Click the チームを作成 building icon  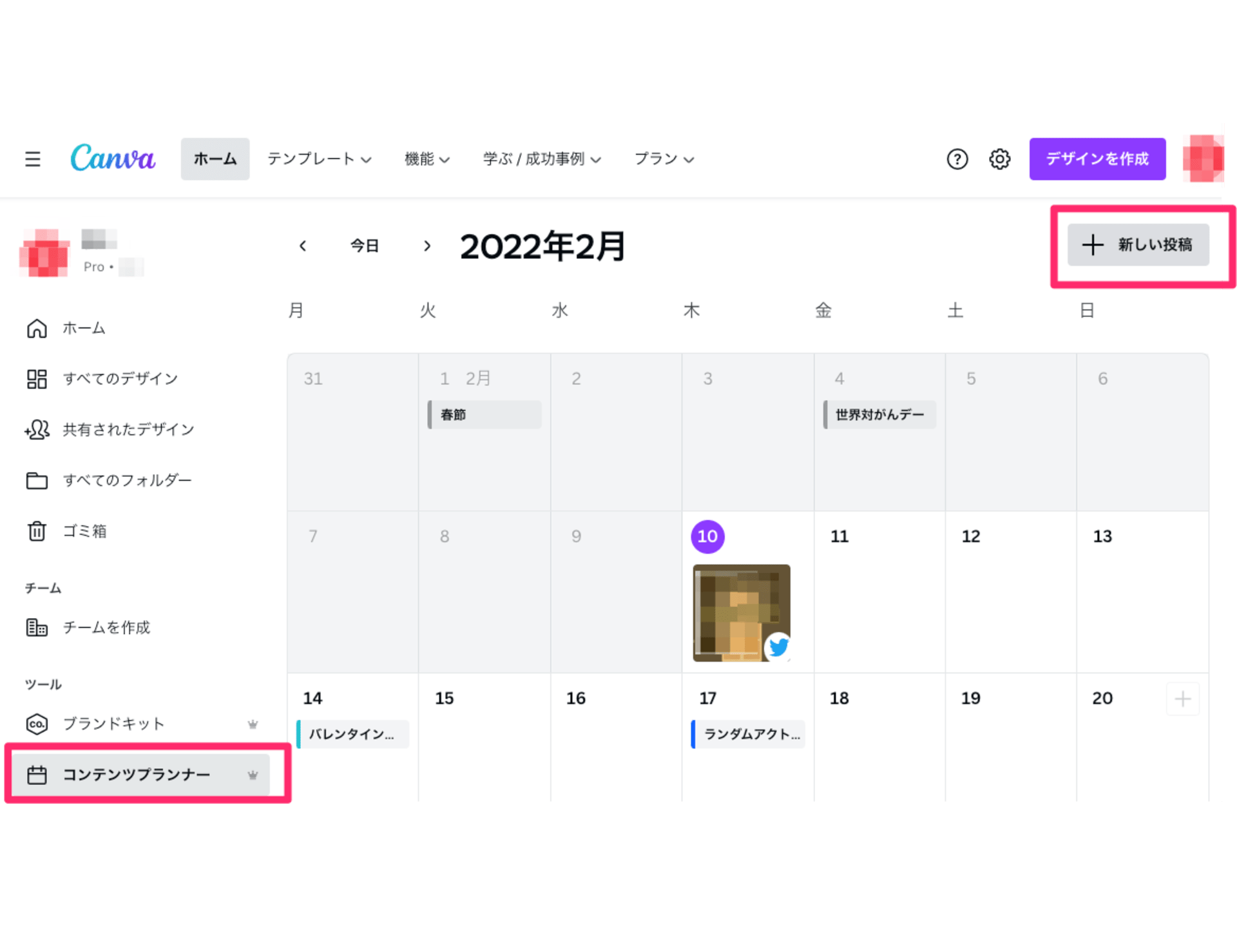pyautogui.click(x=37, y=627)
